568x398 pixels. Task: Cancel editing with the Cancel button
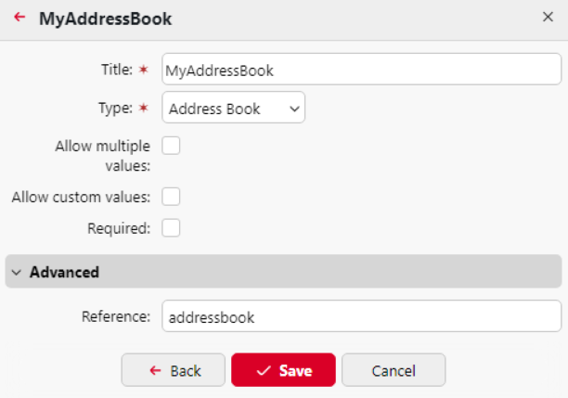pos(394,370)
